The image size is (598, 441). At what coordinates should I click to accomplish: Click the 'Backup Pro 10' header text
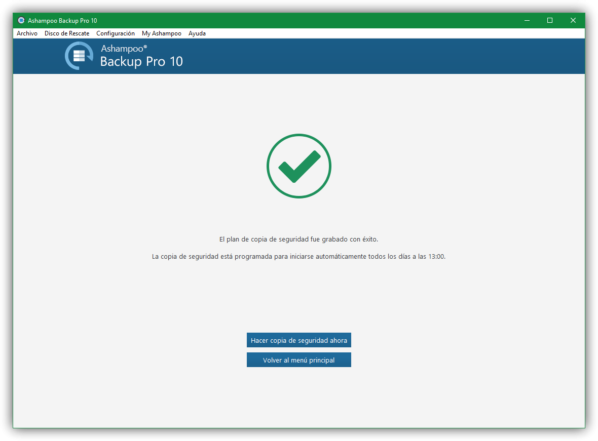141,61
